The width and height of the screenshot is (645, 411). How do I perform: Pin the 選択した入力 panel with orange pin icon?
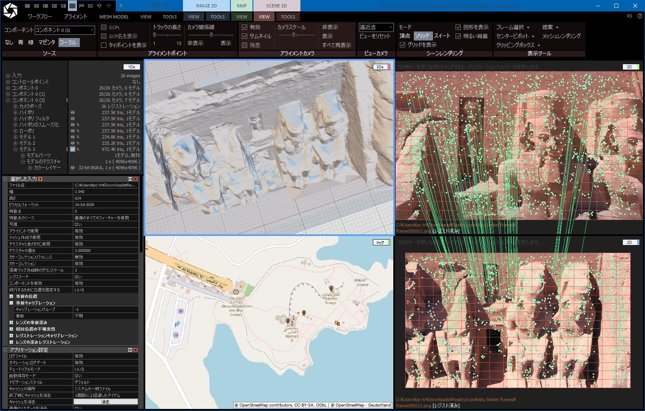tap(40, 179)
